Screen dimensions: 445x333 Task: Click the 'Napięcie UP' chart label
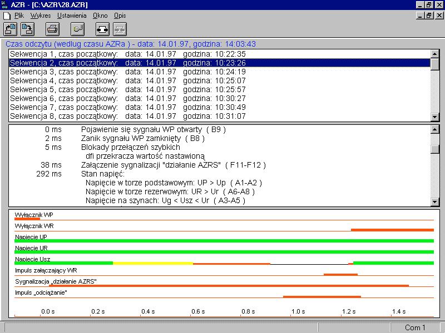31,237
